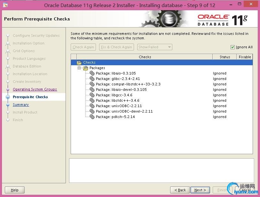The image size is (260, 197).
Task: Click the gear icon beside libstdc++-3.4.6
Action: tap(92, 100)
